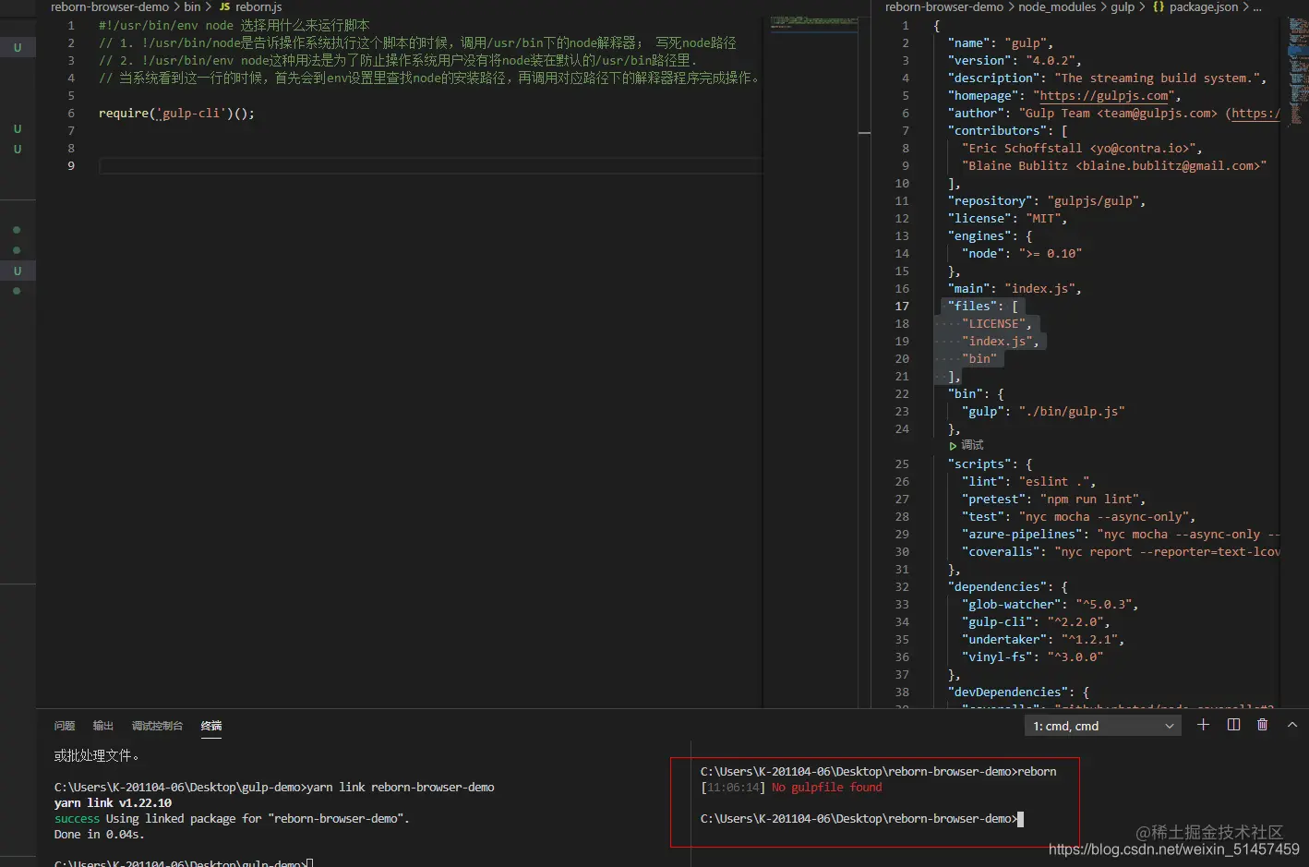1309x867 pixels.
Task: Click 'reborn-browser-demo' in left editor breadcrumb
Action: (110, 6)
